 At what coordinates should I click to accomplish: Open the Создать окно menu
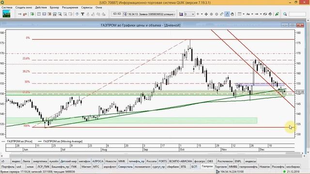(x=24, y=7)
